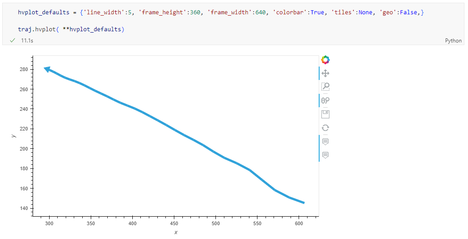
Task: Click the 11.1s execution time label
Action: [27, 41]
